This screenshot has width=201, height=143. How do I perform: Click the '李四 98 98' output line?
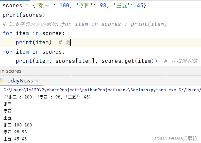pos(15,132)
